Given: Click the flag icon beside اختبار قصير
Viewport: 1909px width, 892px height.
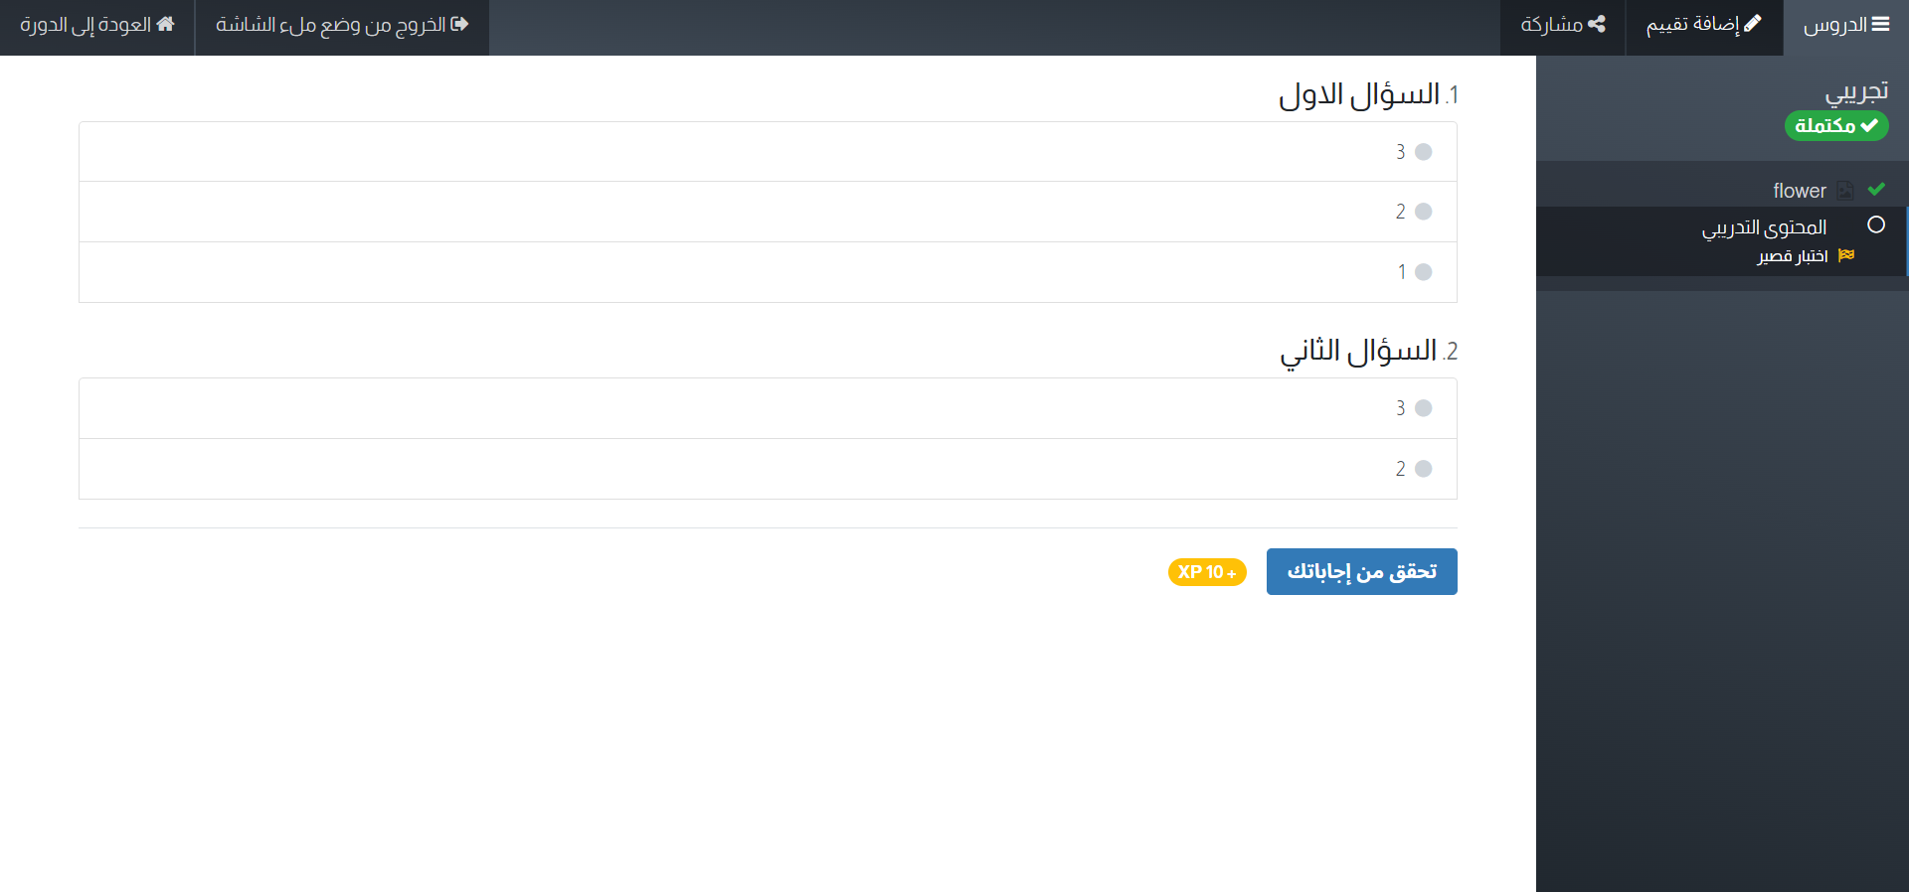Looking at the screenshot, I should (x=1846, y=255).
